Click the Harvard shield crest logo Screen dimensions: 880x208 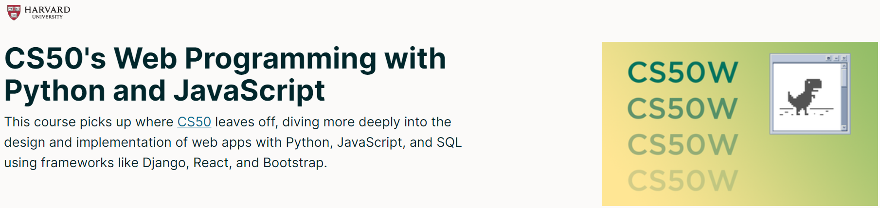[14, 12]
